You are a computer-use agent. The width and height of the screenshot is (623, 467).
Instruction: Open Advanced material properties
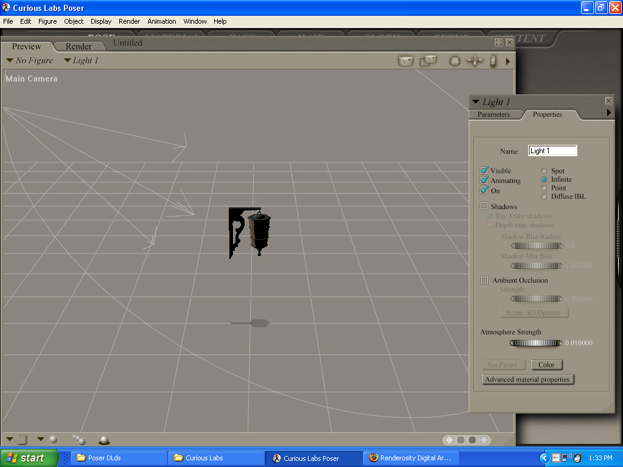click(527, 379)
